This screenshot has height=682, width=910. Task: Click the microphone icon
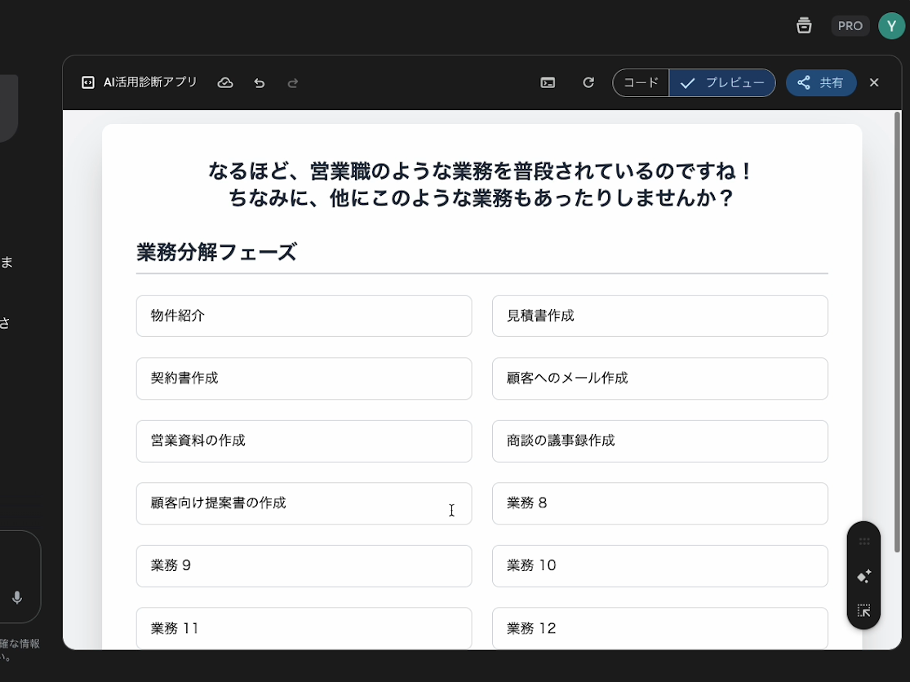17,598
